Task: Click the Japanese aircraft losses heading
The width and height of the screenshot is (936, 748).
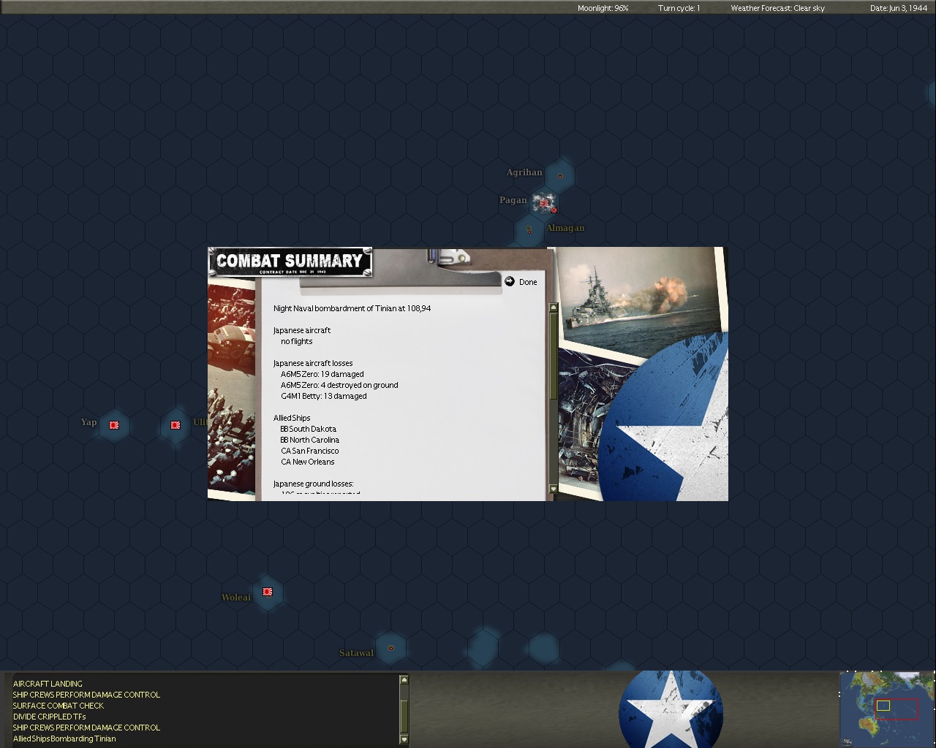Action: [x=313, y=363]
